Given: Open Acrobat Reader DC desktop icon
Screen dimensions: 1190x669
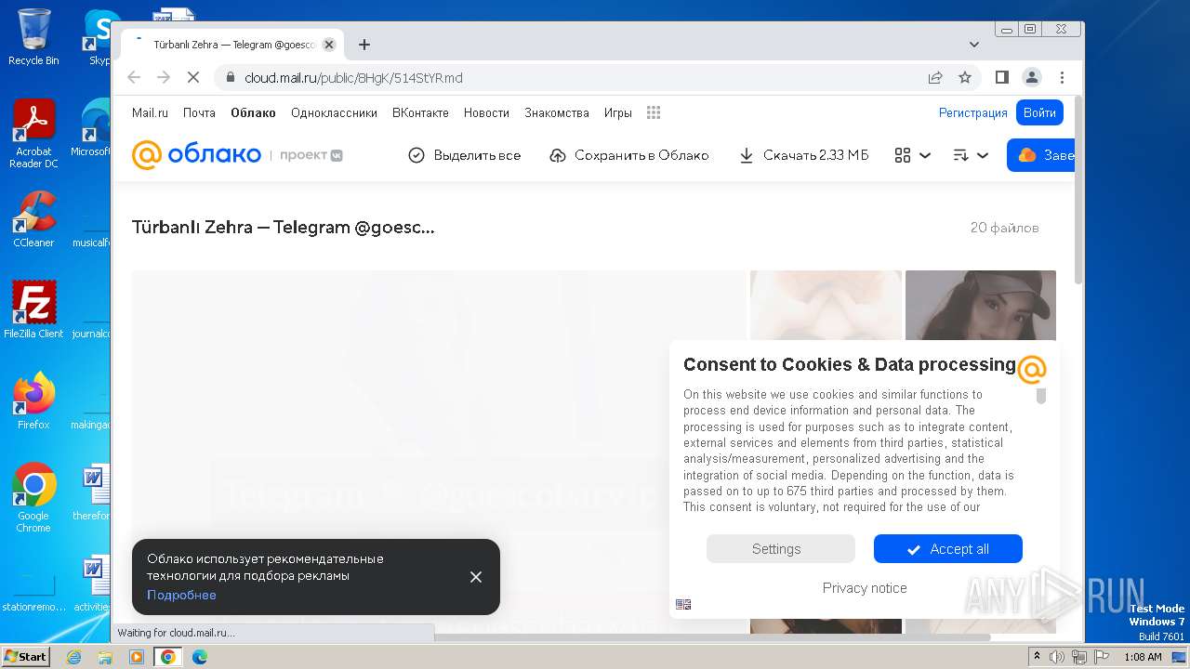Looking at the screenshot, I should coord(33,134).
